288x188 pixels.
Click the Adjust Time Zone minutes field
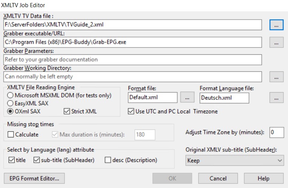[277, 132]
